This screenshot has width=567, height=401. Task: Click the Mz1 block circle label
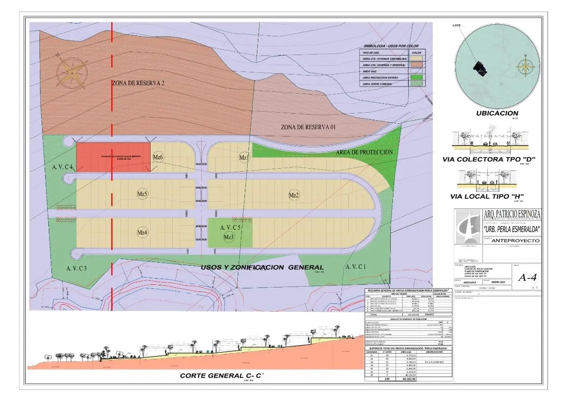pyautogui.click(x=244, y=158)
